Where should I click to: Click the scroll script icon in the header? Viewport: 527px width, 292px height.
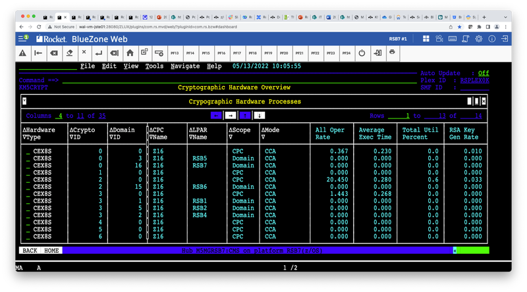[x=466, y=39]
